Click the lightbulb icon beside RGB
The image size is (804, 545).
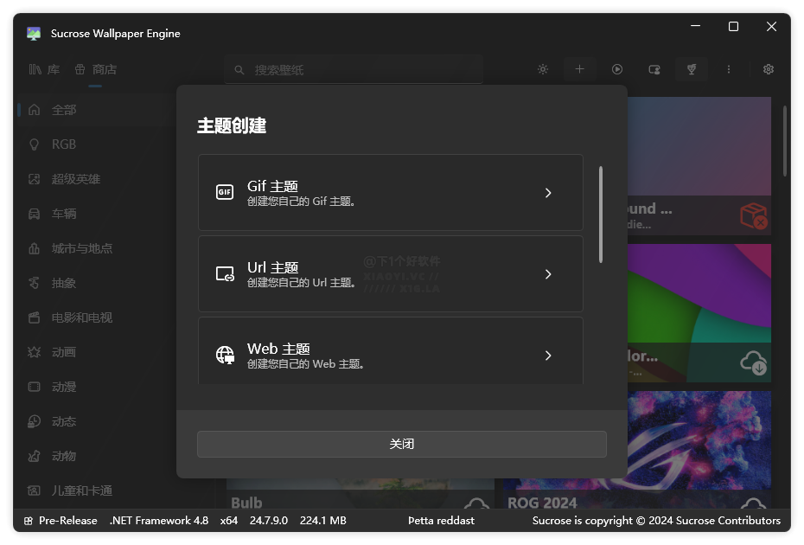point(34,144)
